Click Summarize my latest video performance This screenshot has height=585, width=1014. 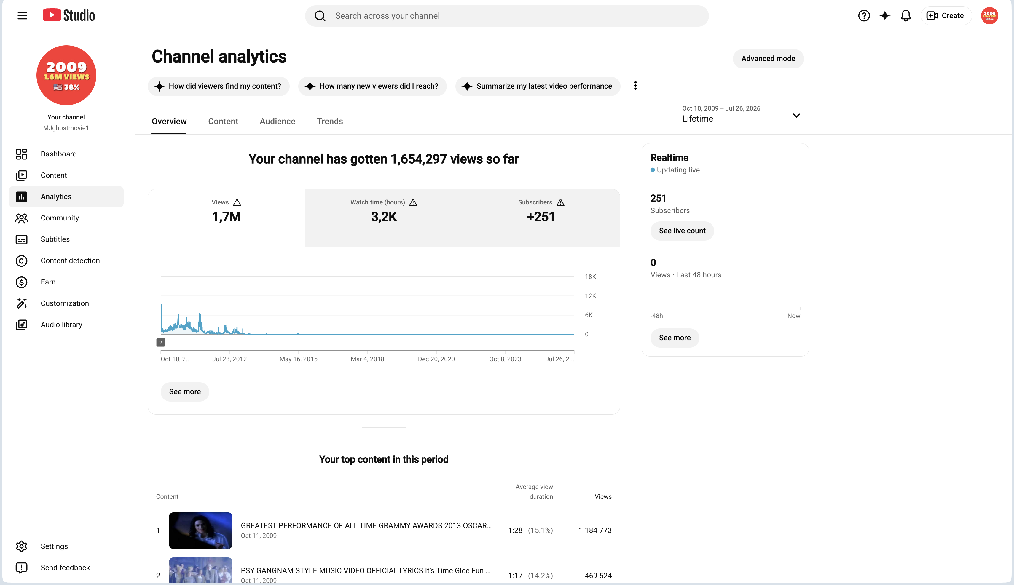[537, 86]
